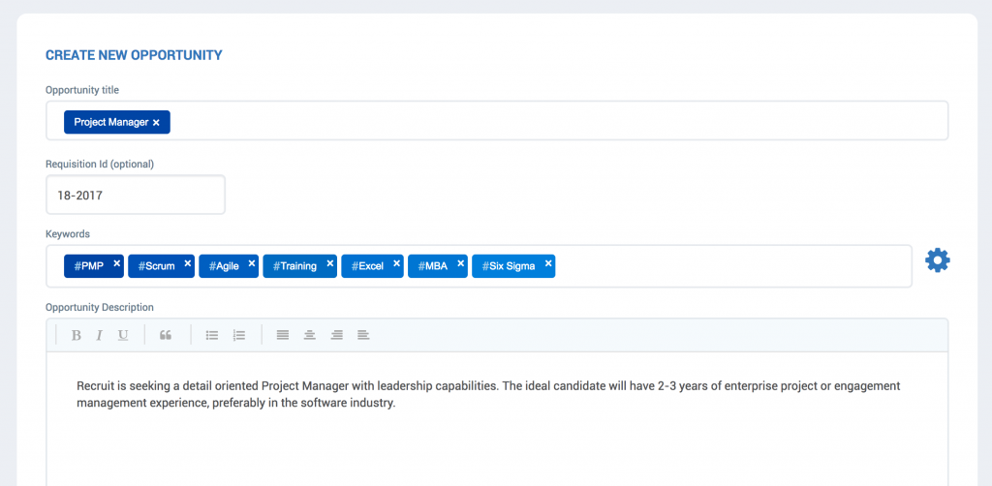
Task: Remove the #Excel keyword tag
Action: (x=397, y=262)
